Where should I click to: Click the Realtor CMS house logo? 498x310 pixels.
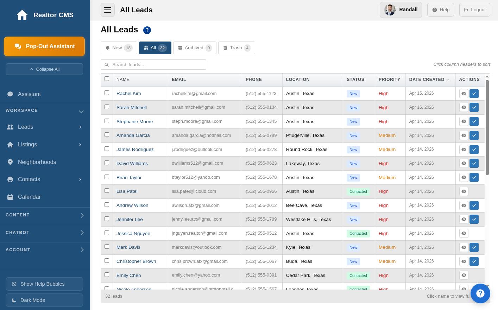coord(22,15)
